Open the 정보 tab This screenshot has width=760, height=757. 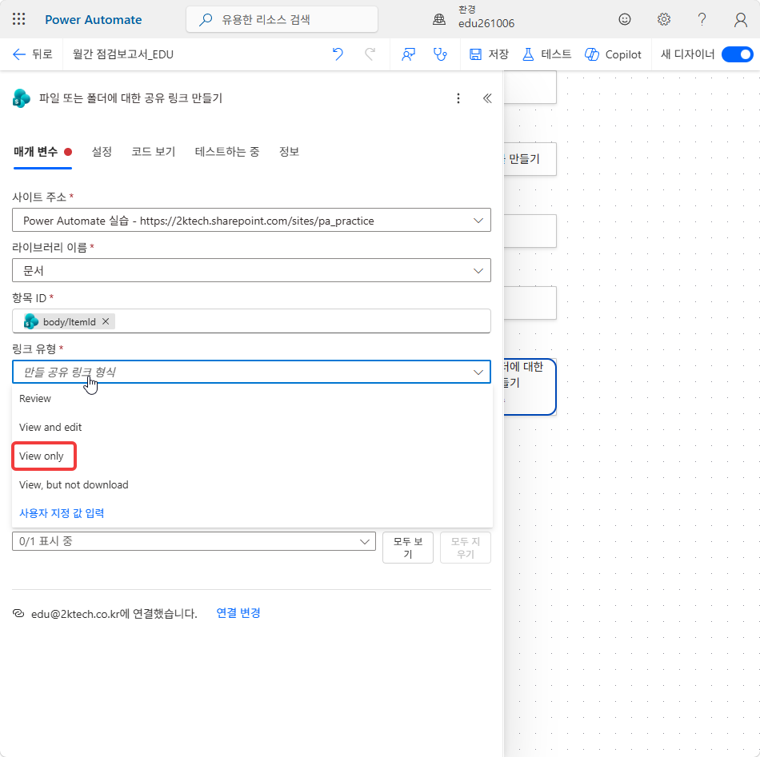pos(289,152)
